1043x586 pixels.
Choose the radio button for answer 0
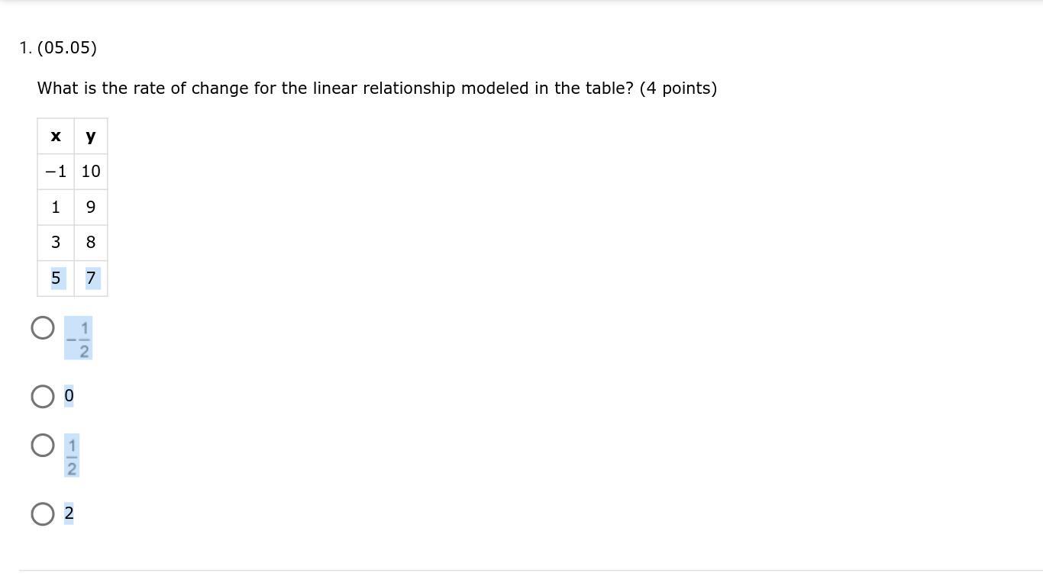[43, 397]
